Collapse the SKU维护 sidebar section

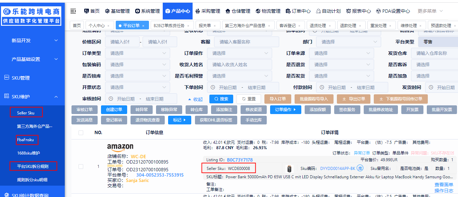point(56,97)
